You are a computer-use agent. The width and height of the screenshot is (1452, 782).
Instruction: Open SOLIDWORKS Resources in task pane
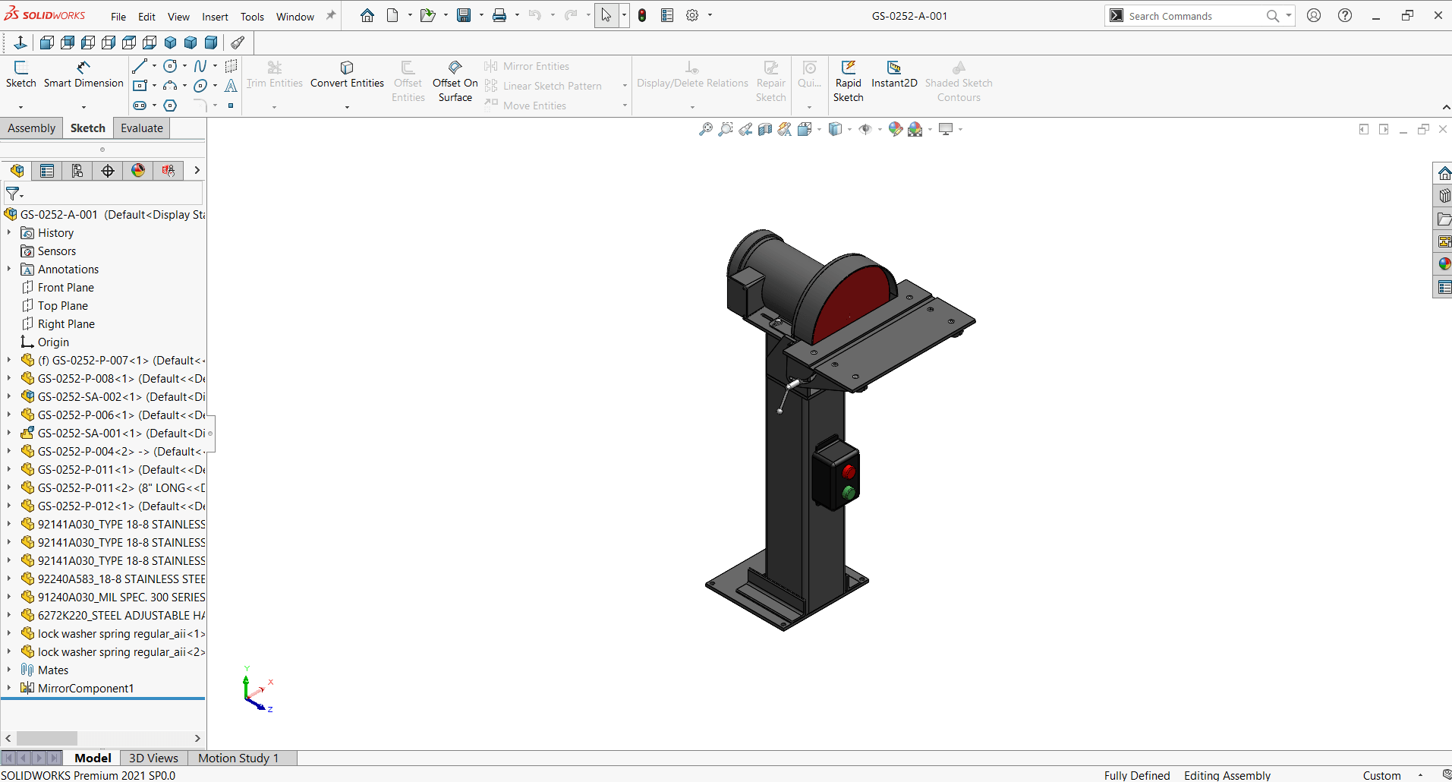point(1444,173)
